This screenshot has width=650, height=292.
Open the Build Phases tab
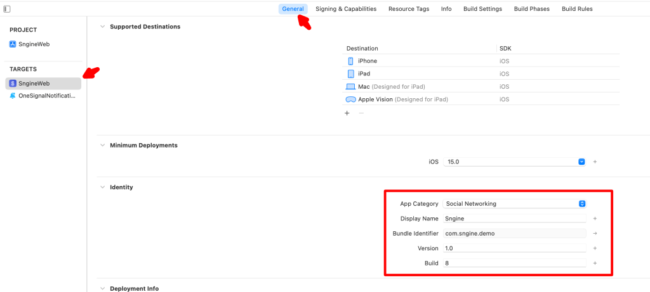pos(532,9)
